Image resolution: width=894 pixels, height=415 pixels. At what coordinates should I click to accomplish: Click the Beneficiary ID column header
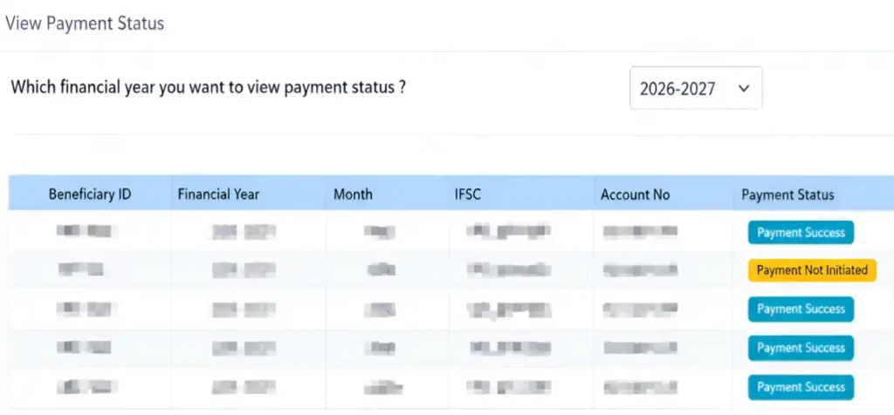tap(90, 194)
